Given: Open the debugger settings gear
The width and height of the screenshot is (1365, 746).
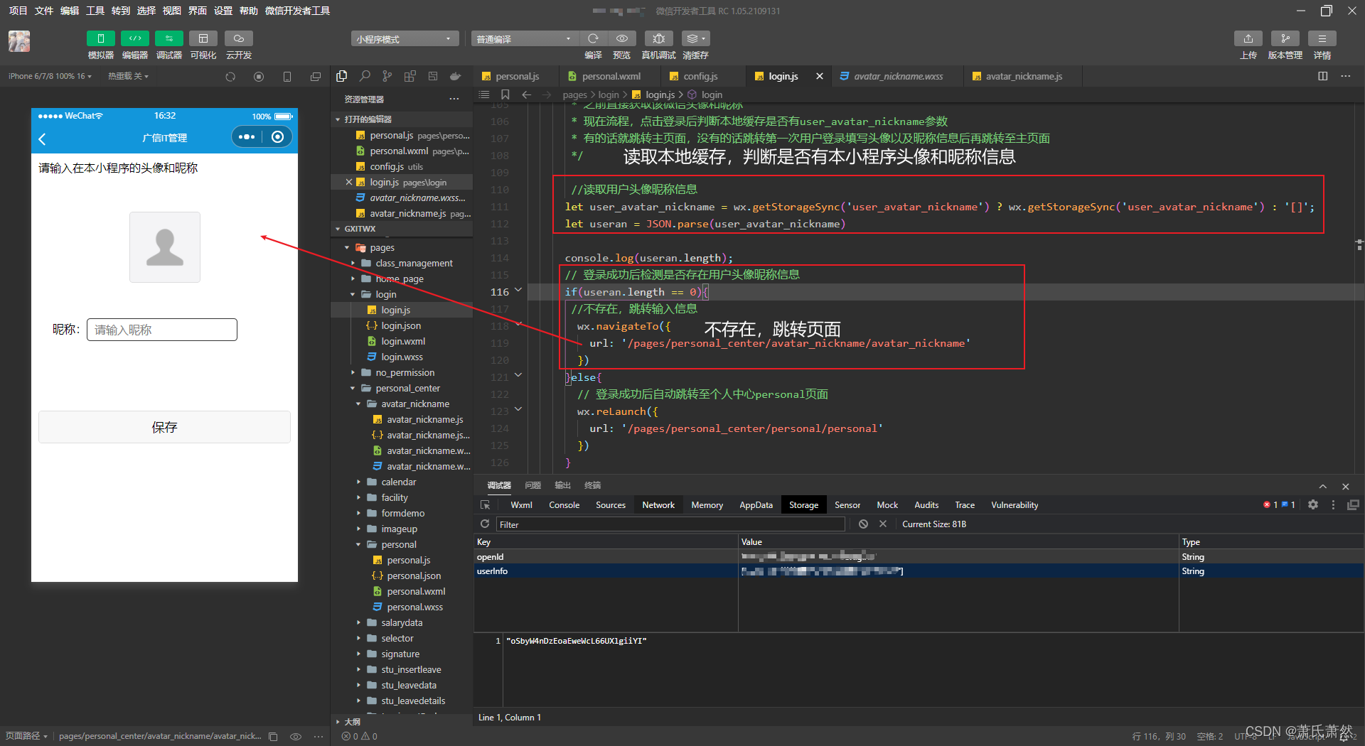Looking at the screenshot, I should (x=1313, y=504).
